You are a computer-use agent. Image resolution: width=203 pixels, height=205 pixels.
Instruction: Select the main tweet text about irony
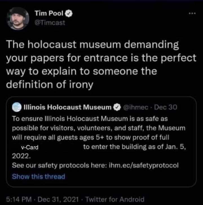click(x=101, y=64)
